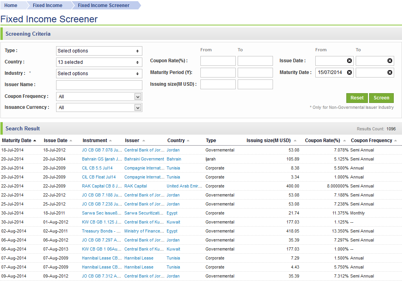Open JO CB GB 7.312 instrument link
The width and height of the screenshot is (402, 283).
tap(101, 276)
